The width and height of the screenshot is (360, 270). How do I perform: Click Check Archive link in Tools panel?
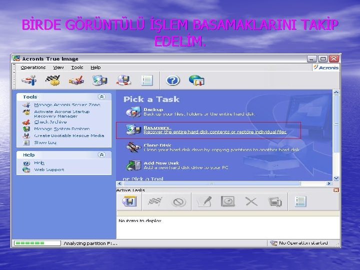point(50,122)
